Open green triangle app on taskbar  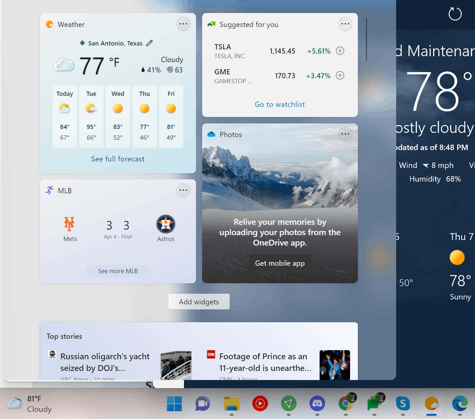(x=289, y=404)
